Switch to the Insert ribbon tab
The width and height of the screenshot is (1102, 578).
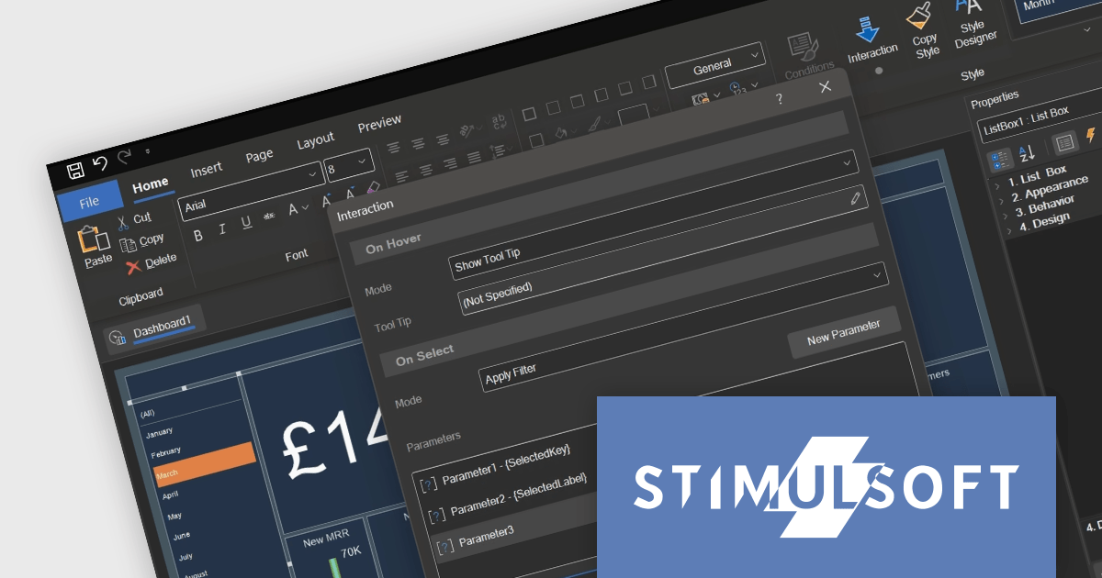point(206,170)
